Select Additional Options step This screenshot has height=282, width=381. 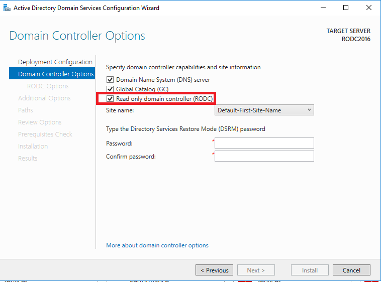click(44, 98)
